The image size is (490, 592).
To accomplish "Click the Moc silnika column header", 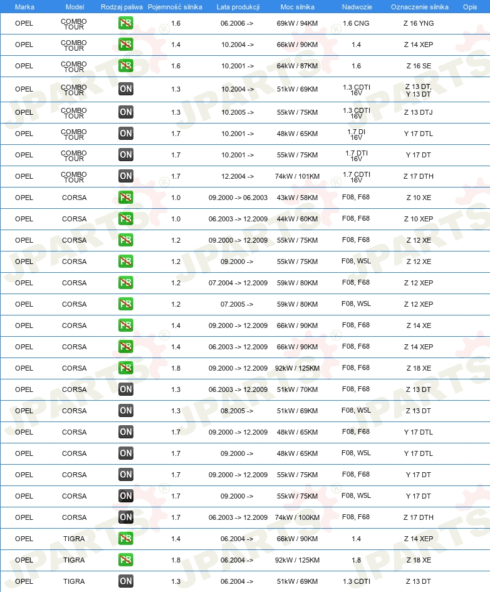I will coord(297,7).
